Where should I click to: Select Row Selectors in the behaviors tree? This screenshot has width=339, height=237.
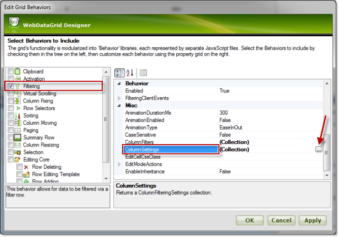(39, 108)
